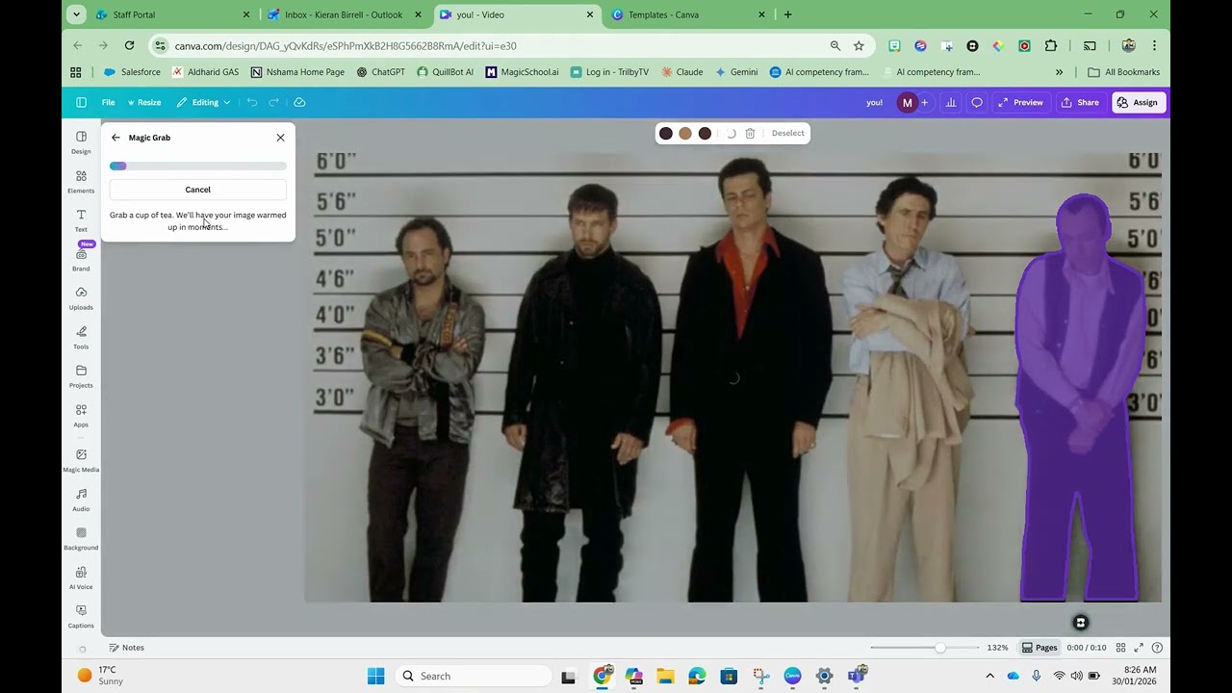This screenshot has height=693, width=1232.
Task: Open the Design panel in sidebar
Action: [81, 142]
